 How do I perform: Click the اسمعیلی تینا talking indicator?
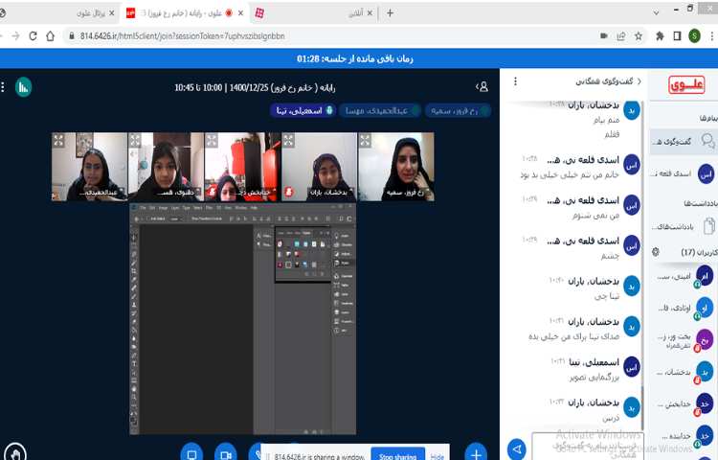(303, 110)
